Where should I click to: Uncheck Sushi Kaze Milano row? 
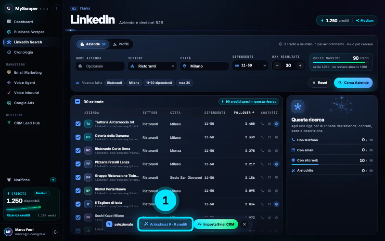click(78, 217)
